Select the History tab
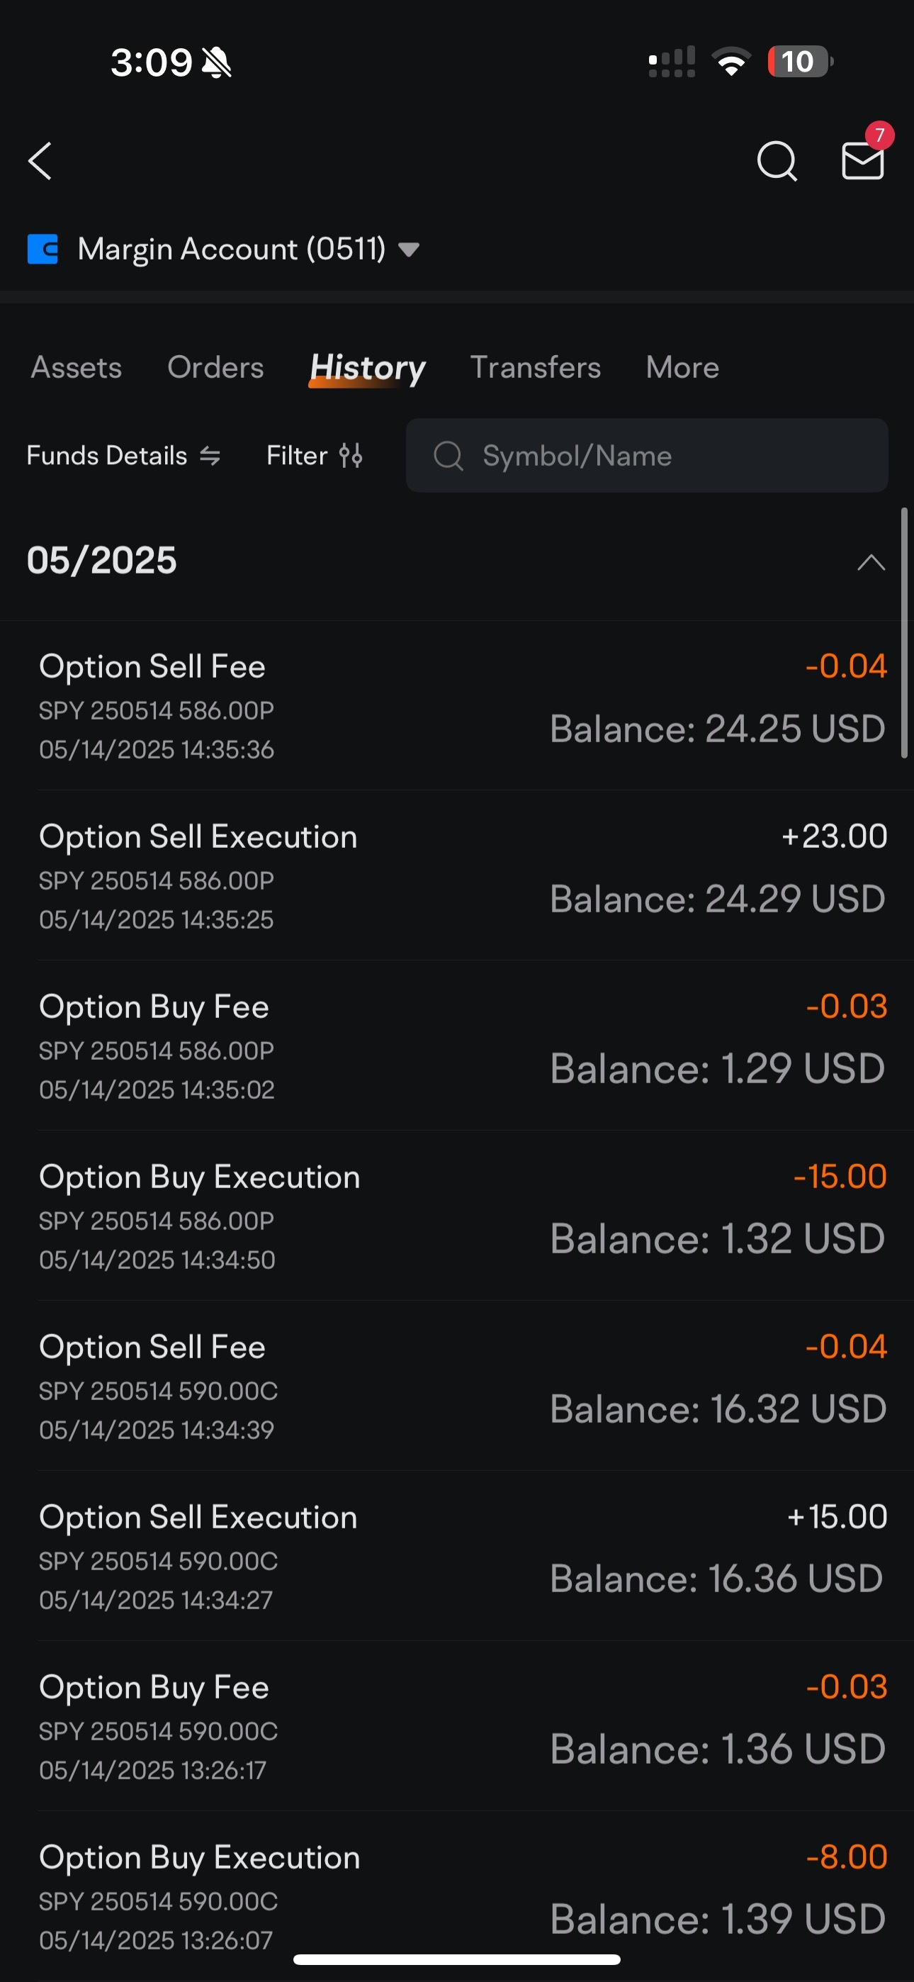The height and width of the screenshot is (1982, 914). pos(367,368)
